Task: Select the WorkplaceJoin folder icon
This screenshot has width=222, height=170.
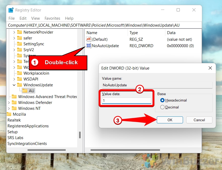Action: pos(20,73)
